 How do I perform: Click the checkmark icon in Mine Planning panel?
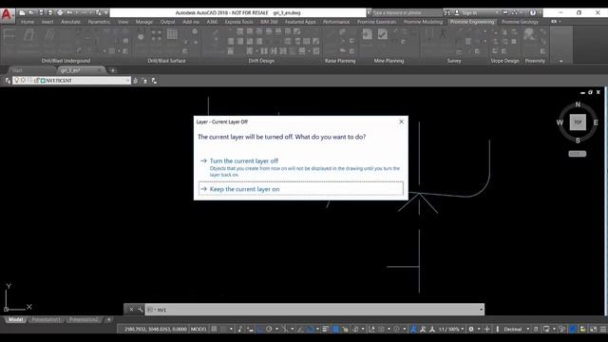(382, 35)
